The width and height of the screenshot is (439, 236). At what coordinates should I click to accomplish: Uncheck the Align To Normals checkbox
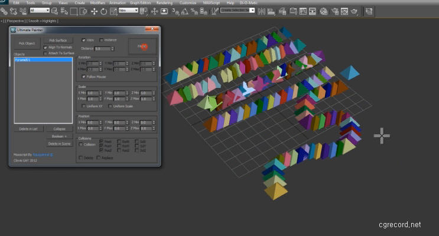(45, 48)
